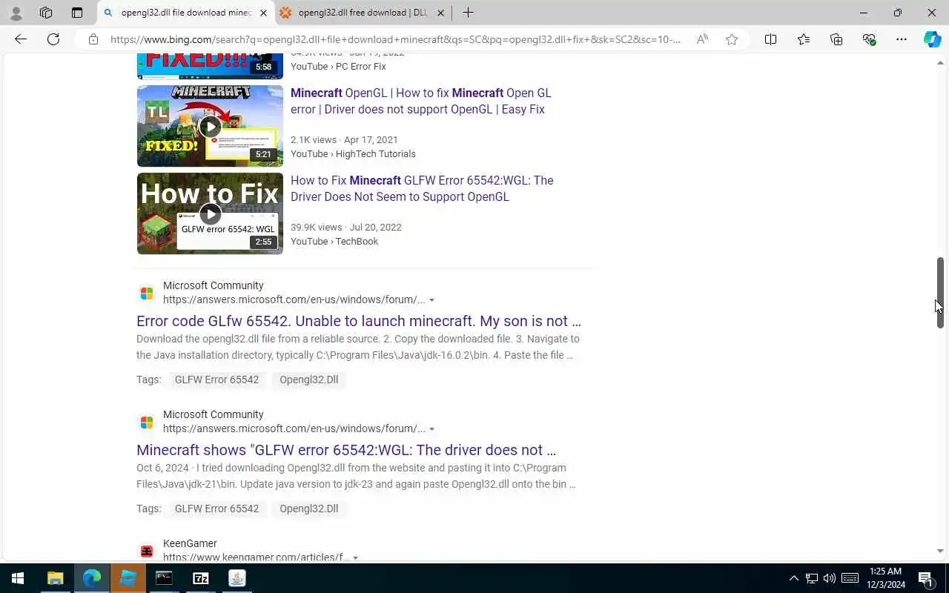Close the opengl32.dll free download DLL tab

click(440, 13)
